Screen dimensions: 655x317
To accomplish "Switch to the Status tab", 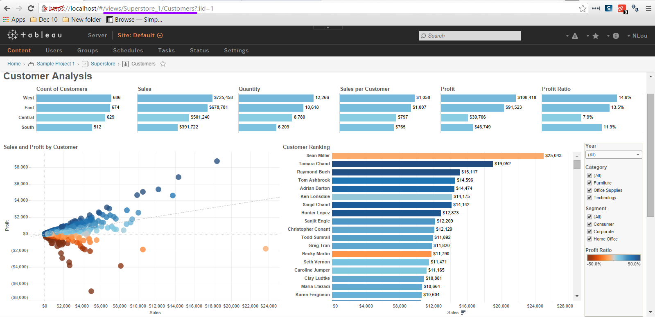I will (x=199, y=51).
